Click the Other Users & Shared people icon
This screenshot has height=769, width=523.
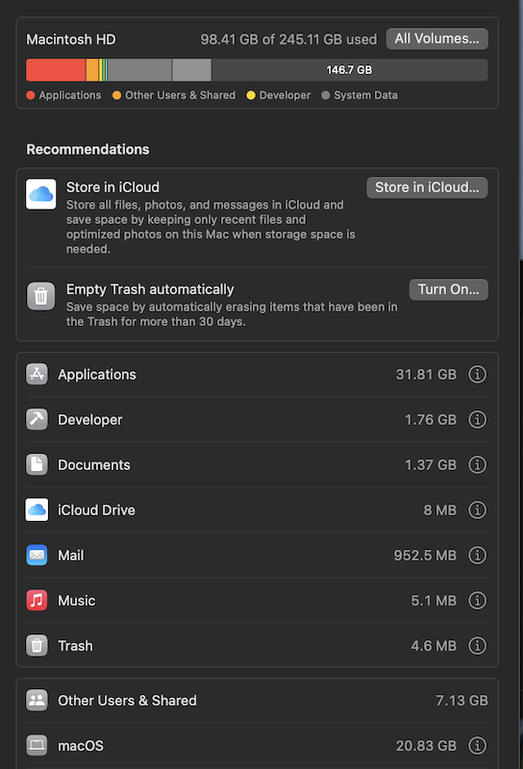tap(37, 701)
